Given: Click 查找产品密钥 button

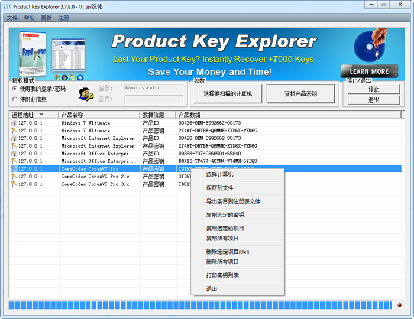Looking at the screenshot, I should coord(300,93).
